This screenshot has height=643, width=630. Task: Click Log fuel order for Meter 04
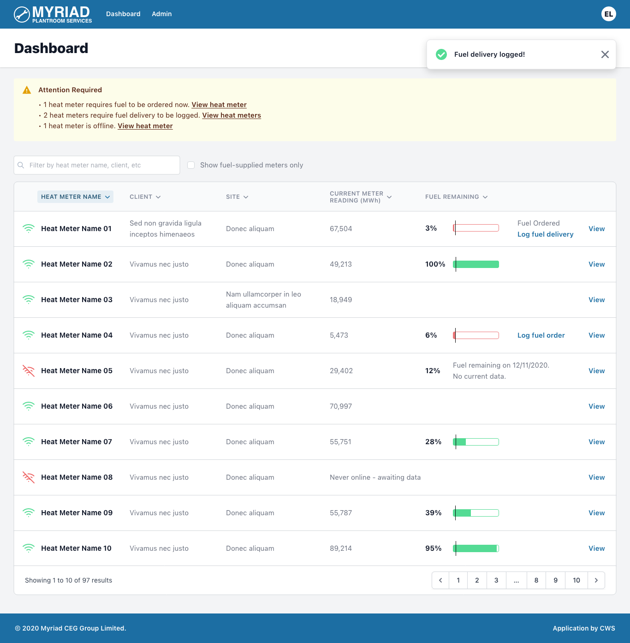tap(541, 335)
